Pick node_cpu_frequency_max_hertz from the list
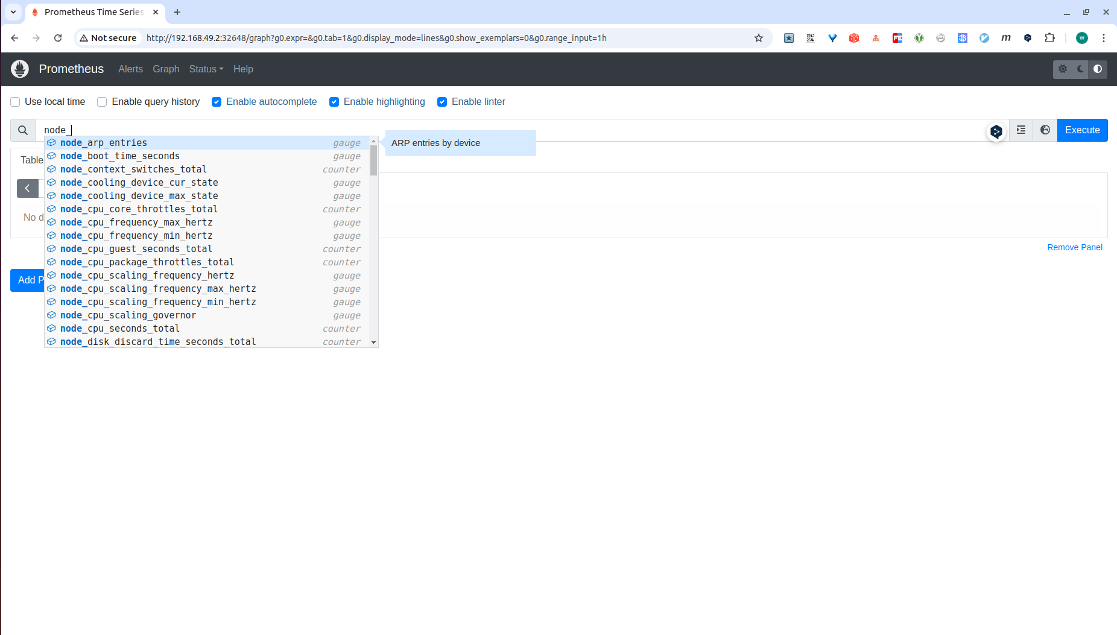This screenshot has width=1117, height=635. coord(207,223)
